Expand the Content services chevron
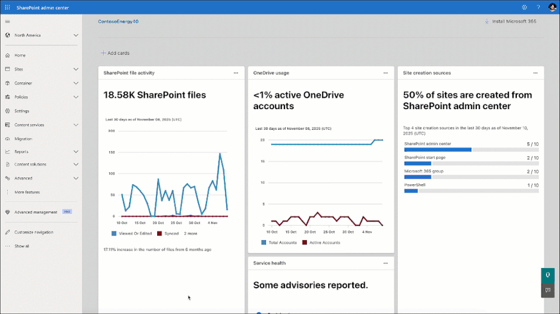Viewport: 560px width, 314px height. tap(76, 125)
